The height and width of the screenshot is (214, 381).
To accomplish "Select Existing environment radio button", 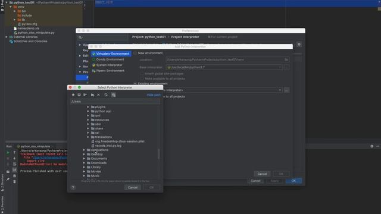I will pos(135,83).
